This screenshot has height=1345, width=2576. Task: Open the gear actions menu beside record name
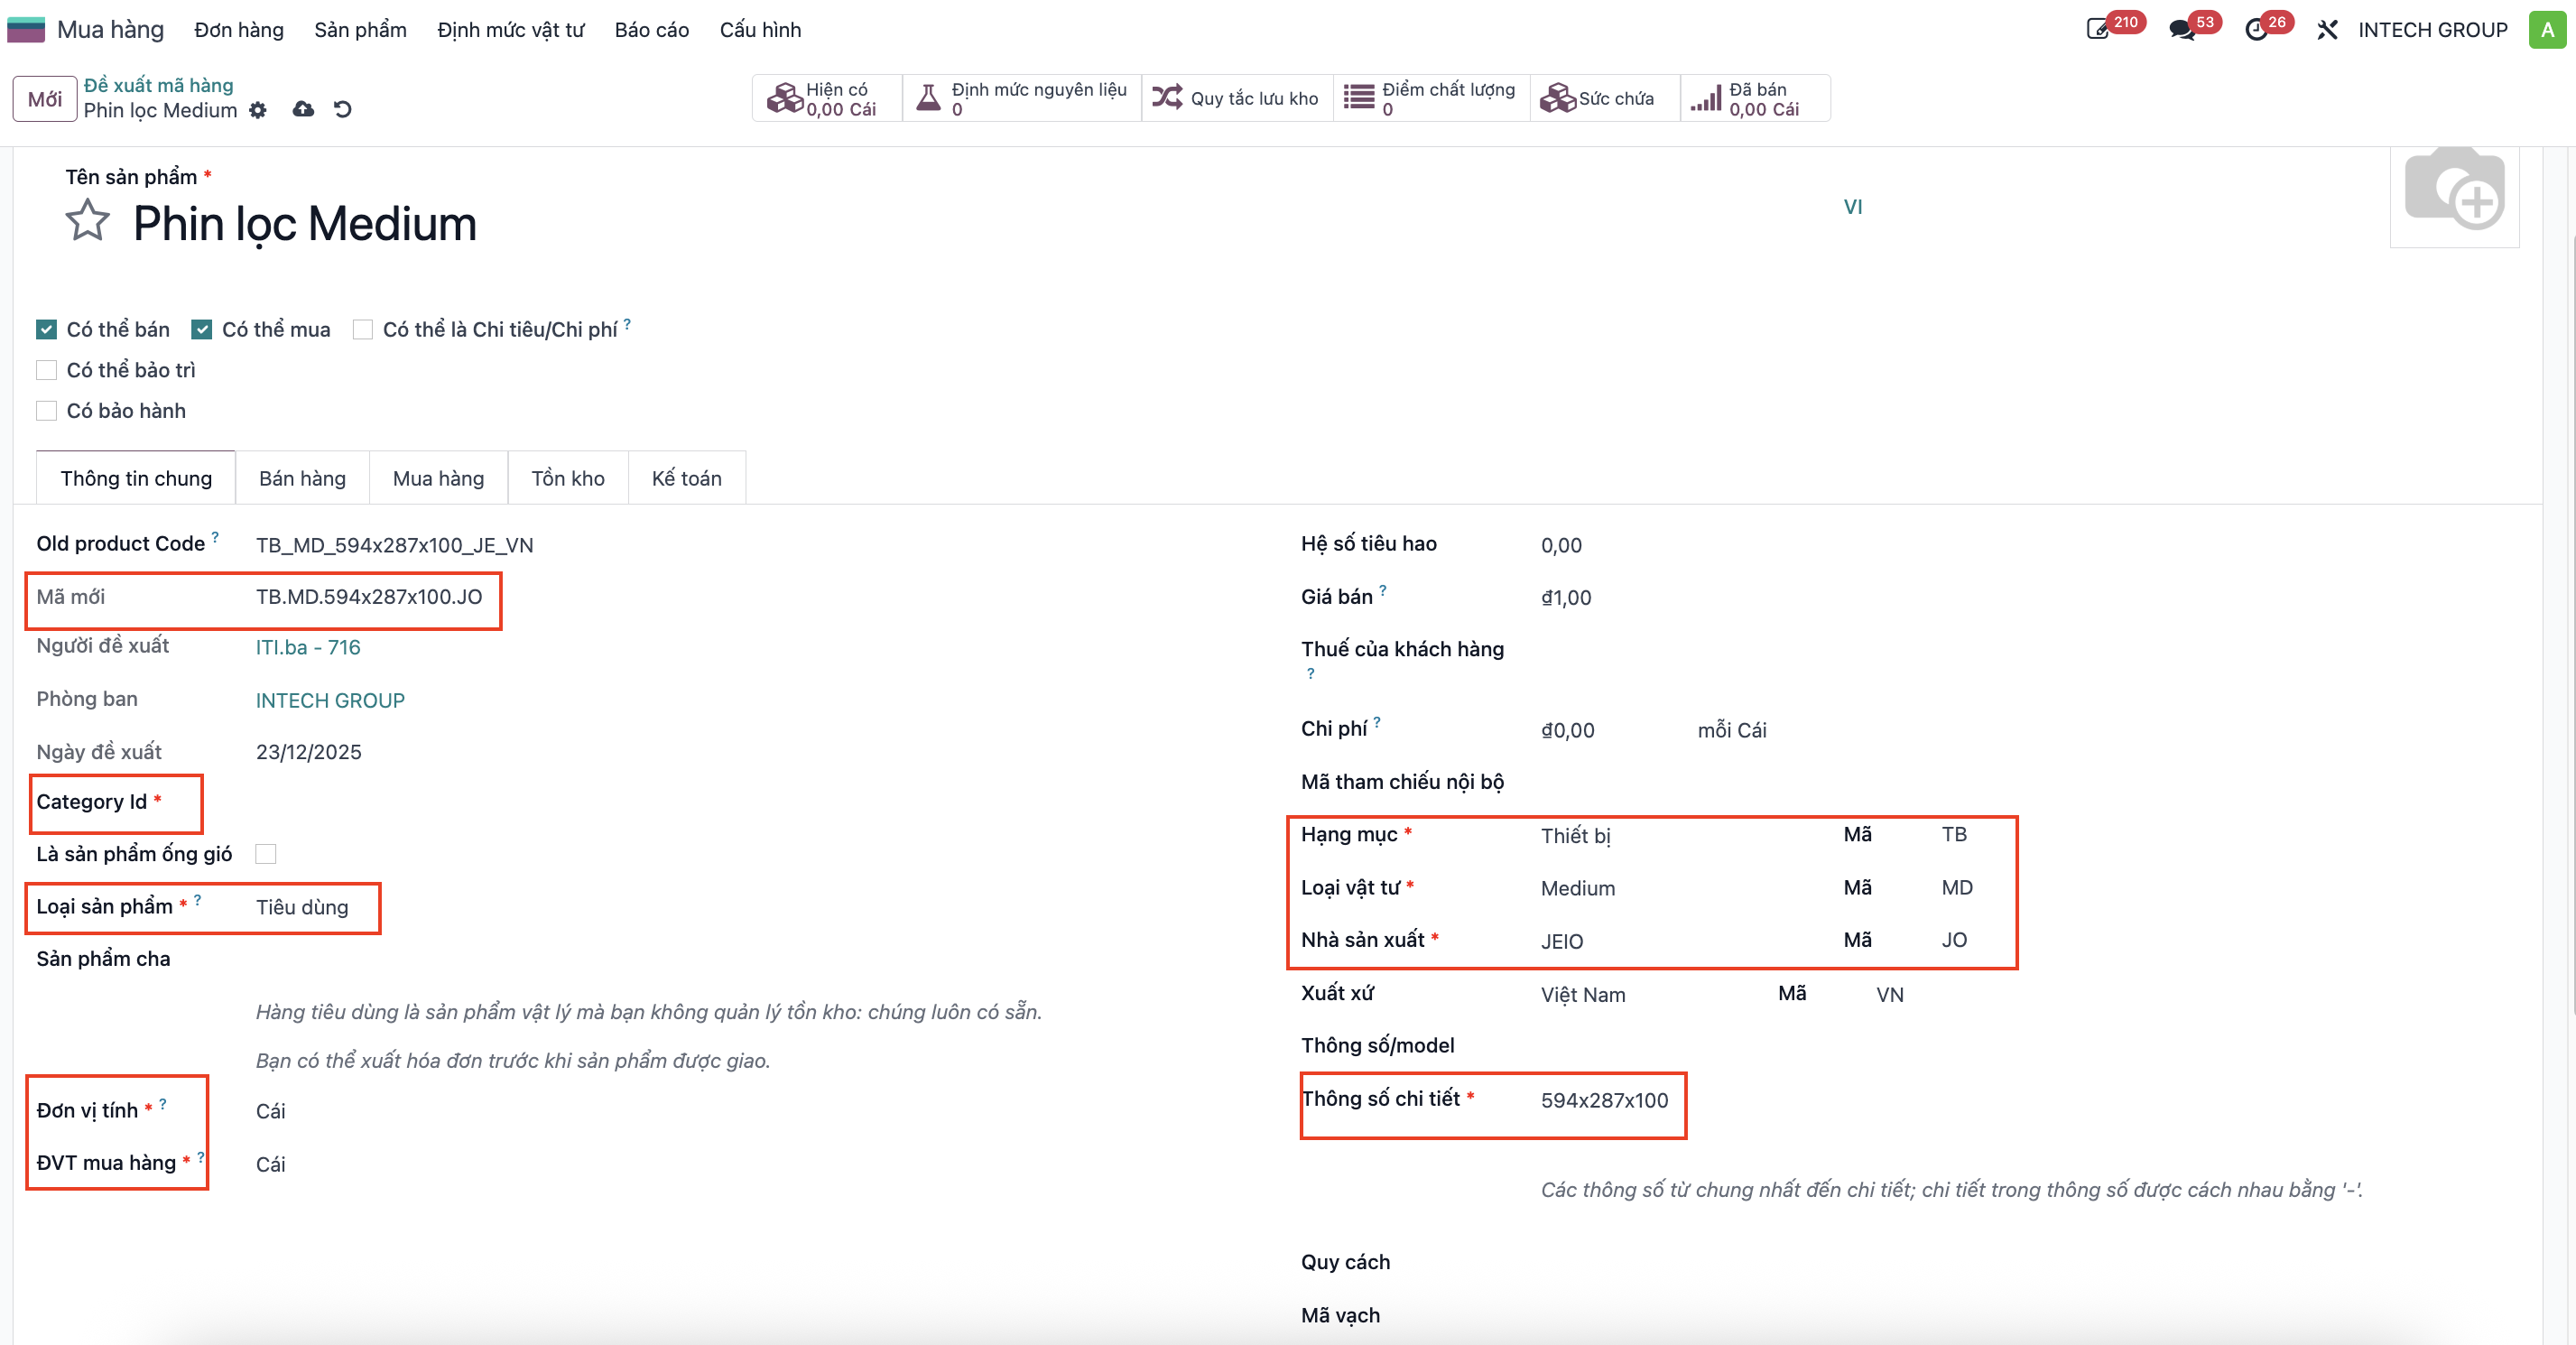tap(258, 110)
